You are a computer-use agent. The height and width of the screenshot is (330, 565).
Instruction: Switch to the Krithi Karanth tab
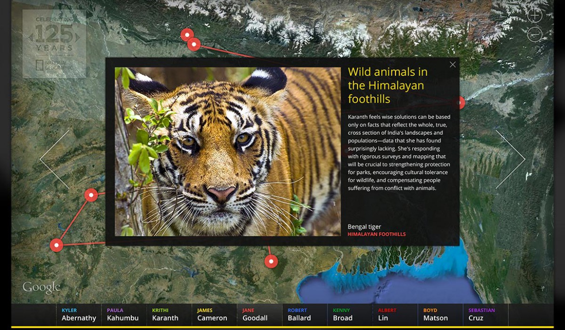pos(165,314)
